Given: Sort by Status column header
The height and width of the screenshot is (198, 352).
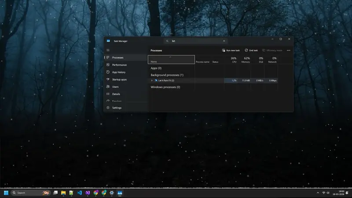Looking at the screenshot, I should click(x=215, y=62).
